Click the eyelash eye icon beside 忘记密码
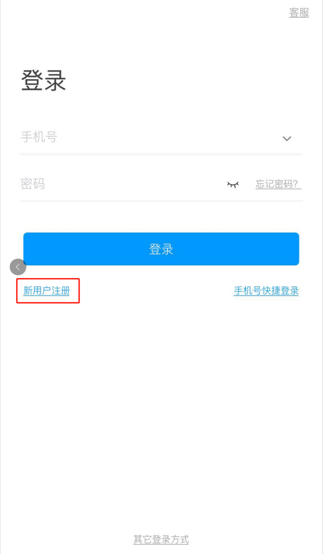This screenshot has width=323, height=554. (x=233, y=184)
